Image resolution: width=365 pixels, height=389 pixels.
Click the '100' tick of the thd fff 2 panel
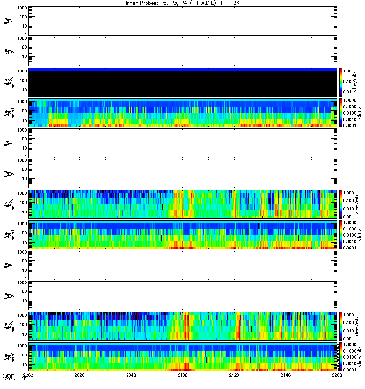pyautogui.click(x=23, y=169)
